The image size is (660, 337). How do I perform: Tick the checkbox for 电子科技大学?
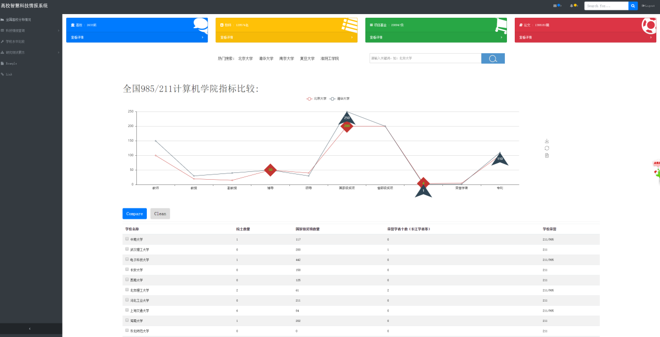coord(127,259)
